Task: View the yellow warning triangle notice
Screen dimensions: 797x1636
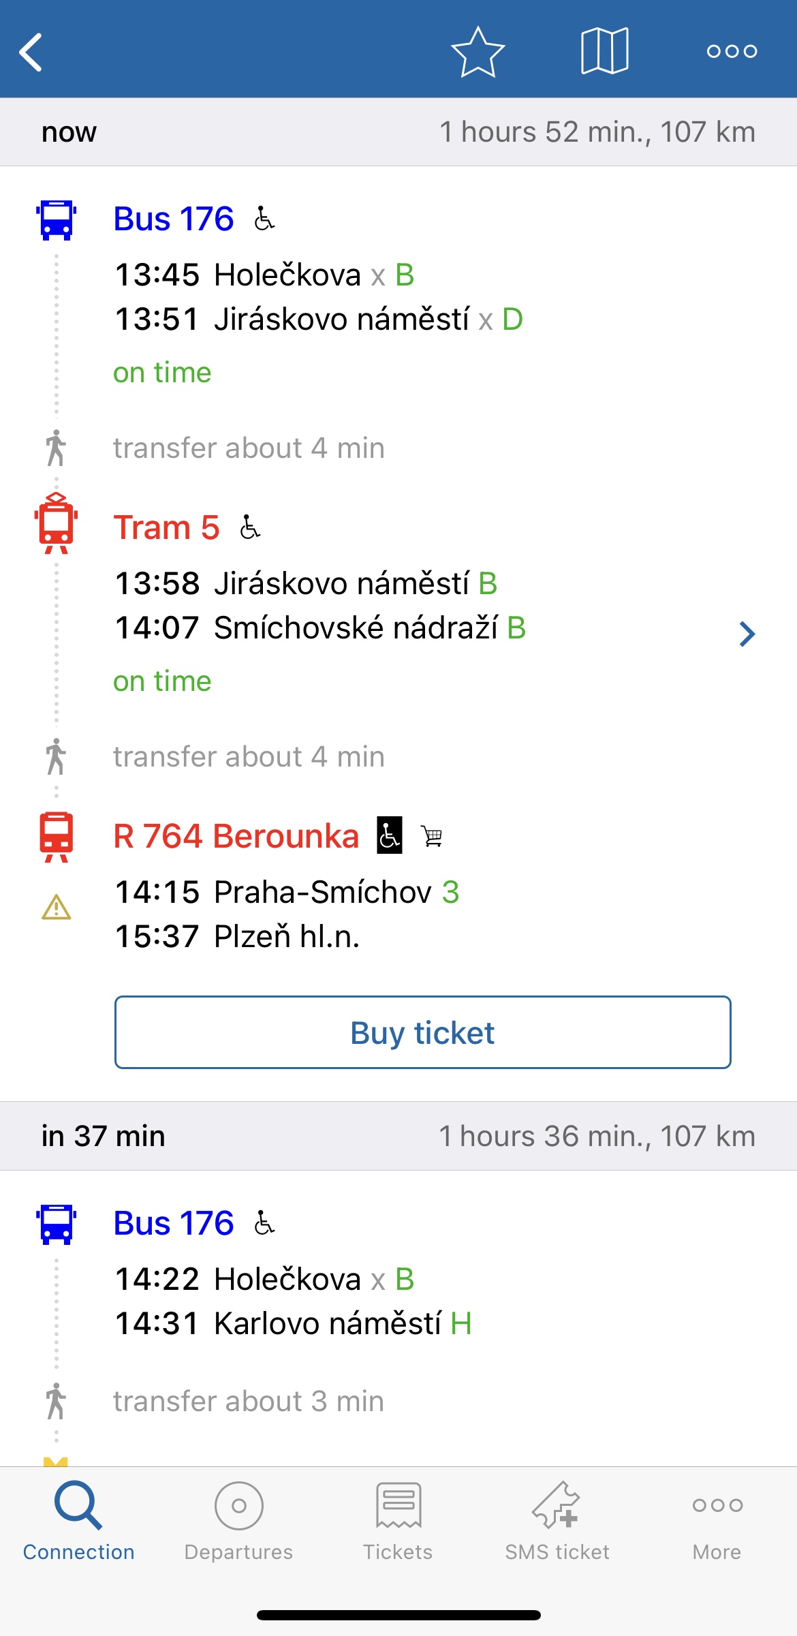Action: tap(57, 907)
